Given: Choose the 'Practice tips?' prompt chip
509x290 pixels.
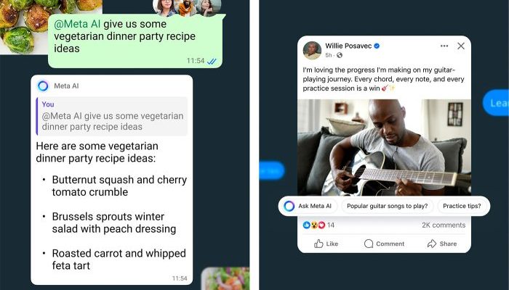Looking at the screenshot, I should tap(462, 206).
